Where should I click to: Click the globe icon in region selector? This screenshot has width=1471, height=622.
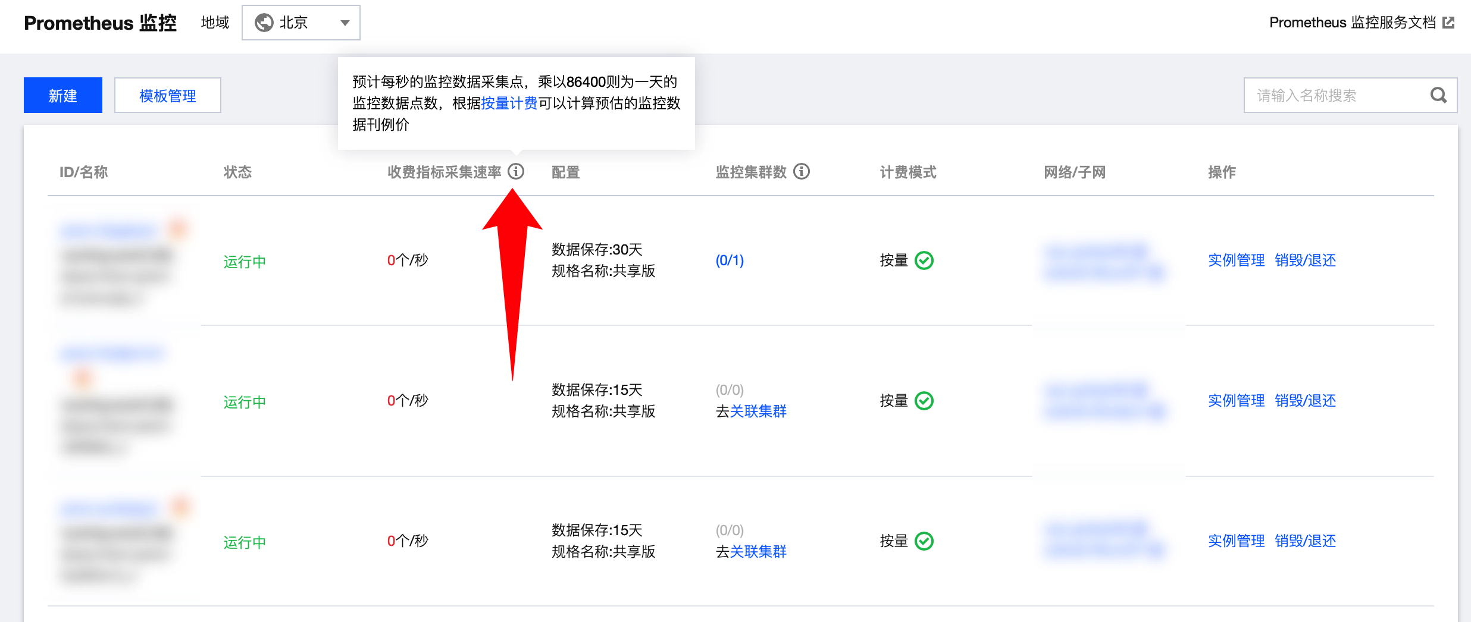click(264, 23)
